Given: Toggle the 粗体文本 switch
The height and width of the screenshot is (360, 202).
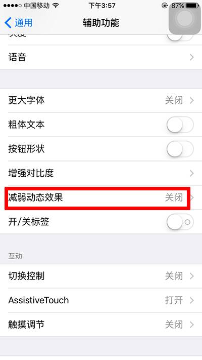Looking at the screenshot, I should click(180, 125).
